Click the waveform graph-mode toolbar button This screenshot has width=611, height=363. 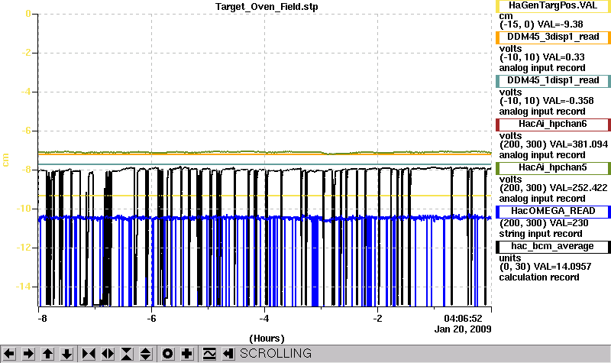(x=209, y=354)
